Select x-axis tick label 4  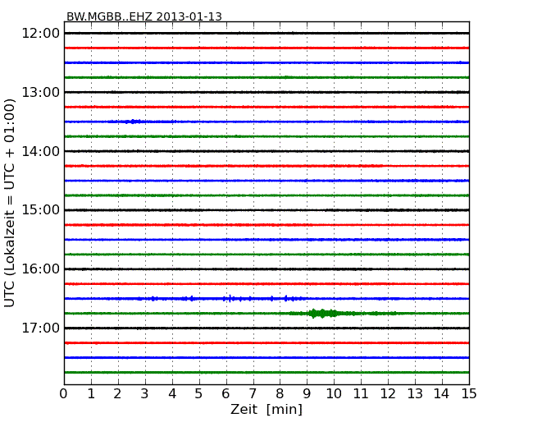click(x=172, y=394)
